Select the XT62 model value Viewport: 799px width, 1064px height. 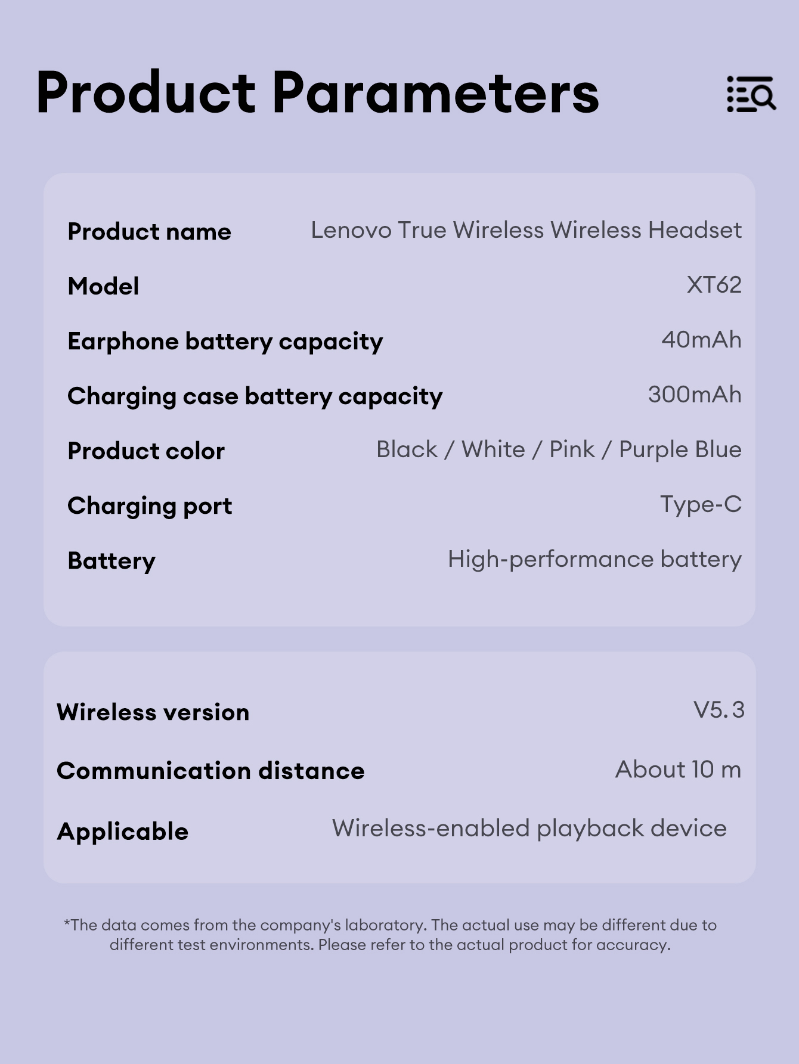(714, 285)
